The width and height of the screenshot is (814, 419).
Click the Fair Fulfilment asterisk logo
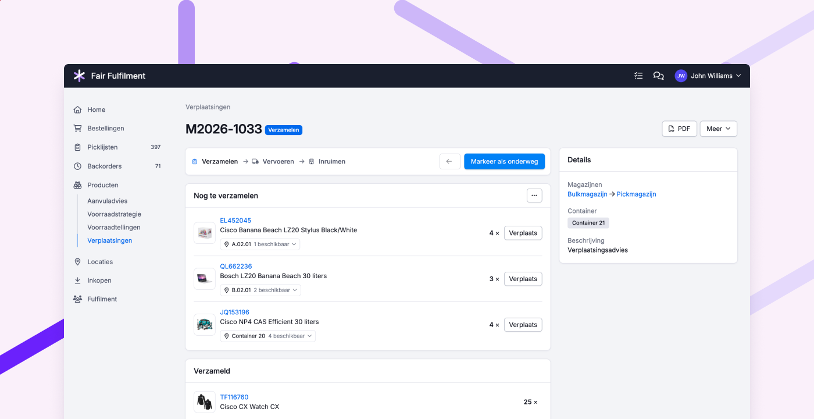(79, 76)
